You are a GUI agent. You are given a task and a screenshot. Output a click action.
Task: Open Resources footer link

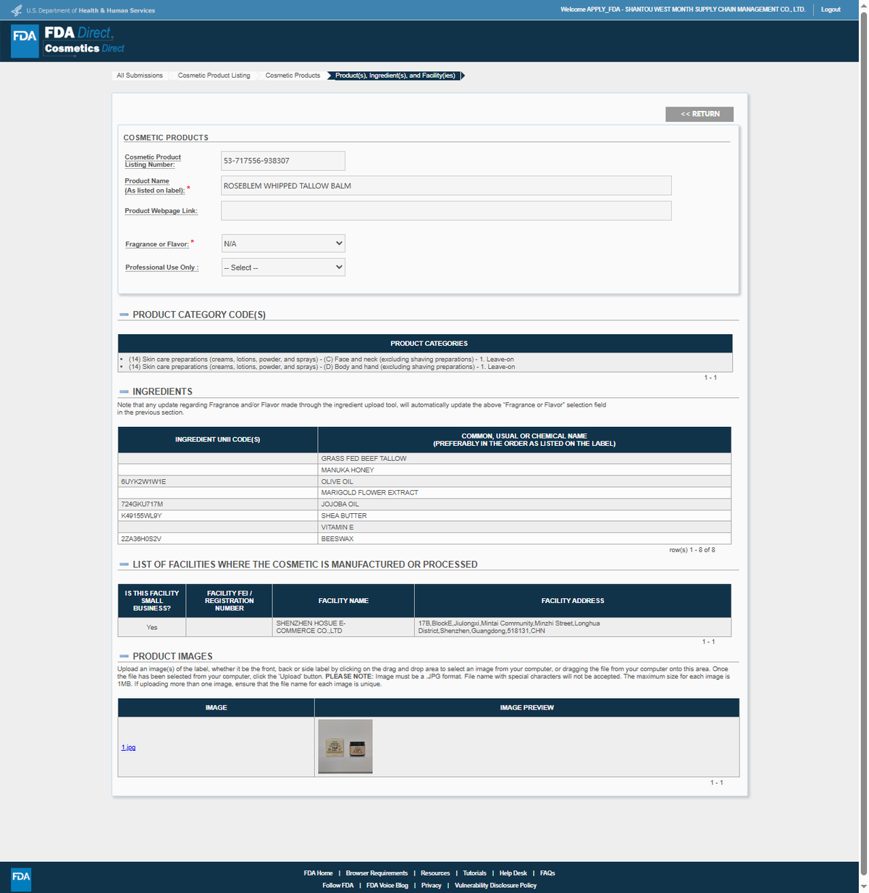tap(435, 873)
